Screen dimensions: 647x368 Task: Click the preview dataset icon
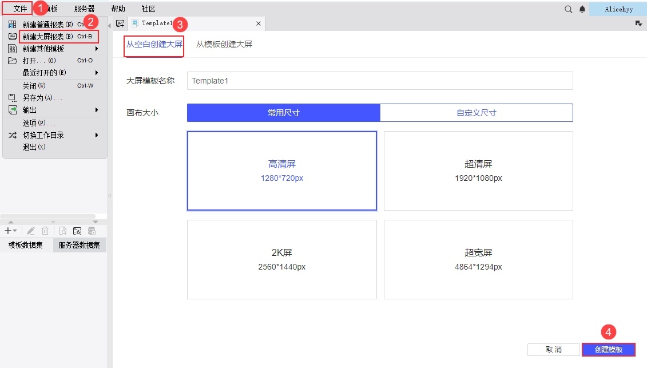click(x=63, y=231)
